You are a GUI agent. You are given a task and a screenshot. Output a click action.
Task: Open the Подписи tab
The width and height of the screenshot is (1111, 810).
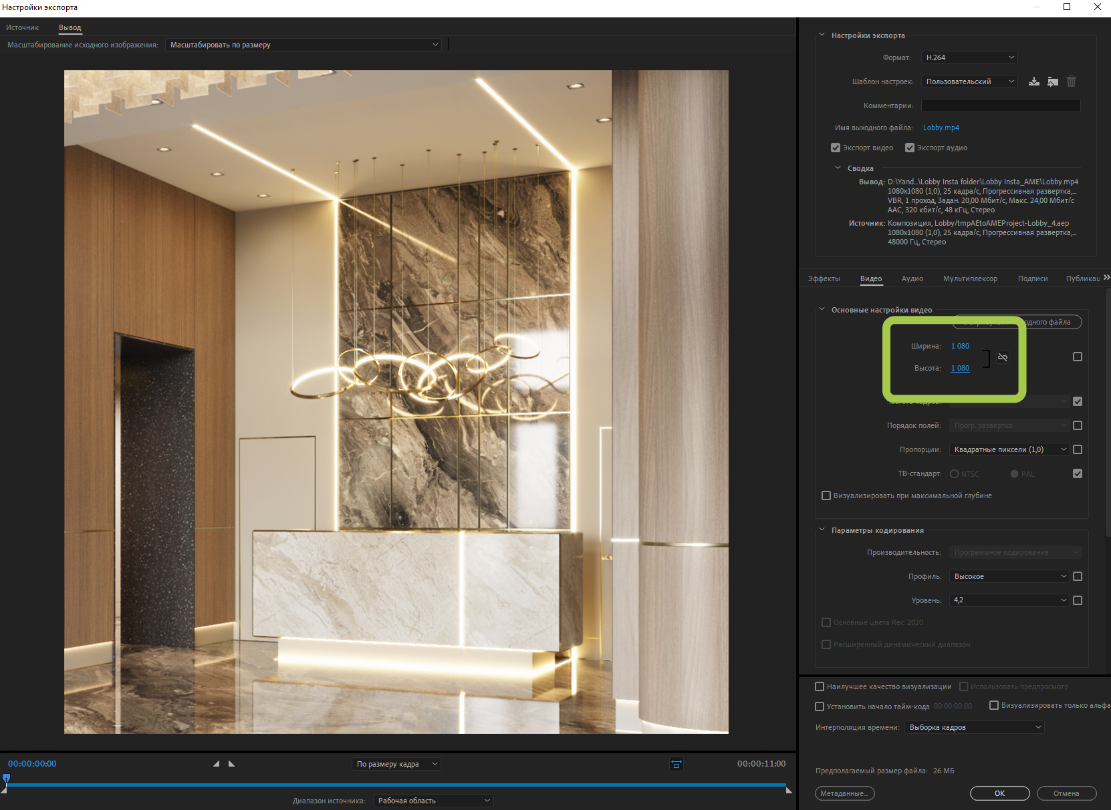(1033, 278)
